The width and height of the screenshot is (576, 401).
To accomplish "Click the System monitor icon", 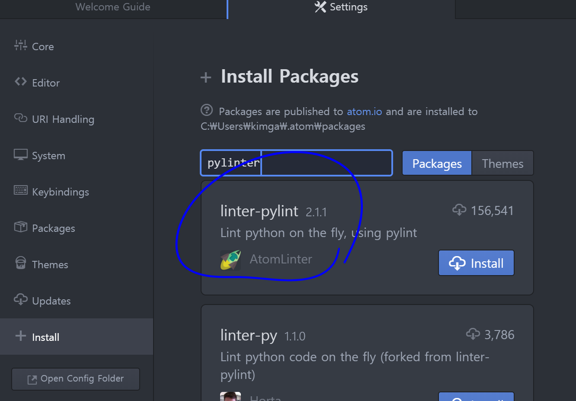I will pyautogui.click(x=20, y=154).
